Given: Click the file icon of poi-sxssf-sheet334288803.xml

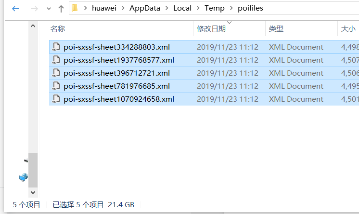Looking at the screenshot, I should coord(56,47).
